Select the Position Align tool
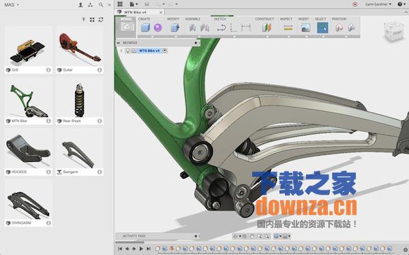 pos(351,28)
